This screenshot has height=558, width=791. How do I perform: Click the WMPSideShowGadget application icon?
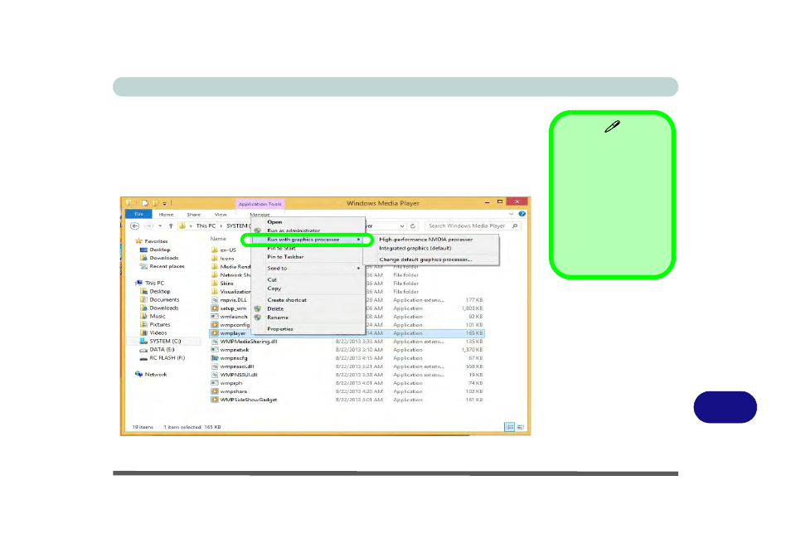[215, 400]
